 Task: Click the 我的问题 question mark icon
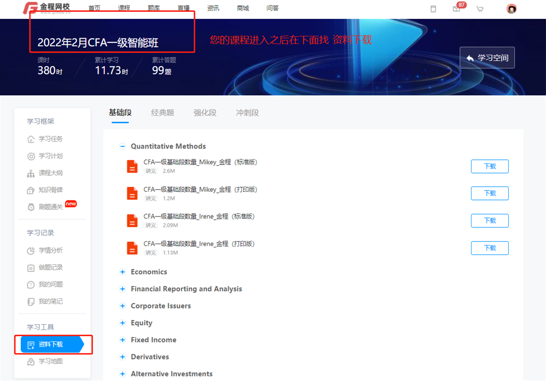[x=31, y=284]
